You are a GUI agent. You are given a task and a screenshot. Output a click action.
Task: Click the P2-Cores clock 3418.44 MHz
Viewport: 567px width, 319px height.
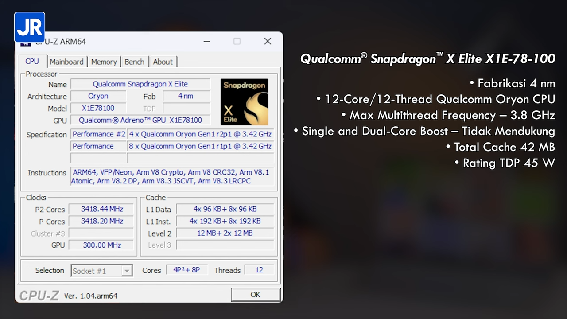pos(102,209)
